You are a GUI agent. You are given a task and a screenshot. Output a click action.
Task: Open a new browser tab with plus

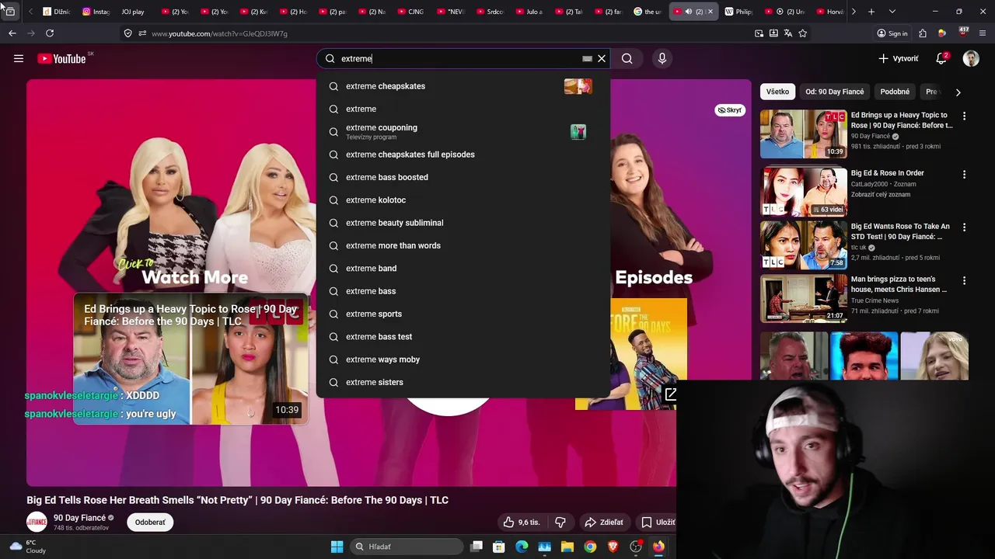871,12
